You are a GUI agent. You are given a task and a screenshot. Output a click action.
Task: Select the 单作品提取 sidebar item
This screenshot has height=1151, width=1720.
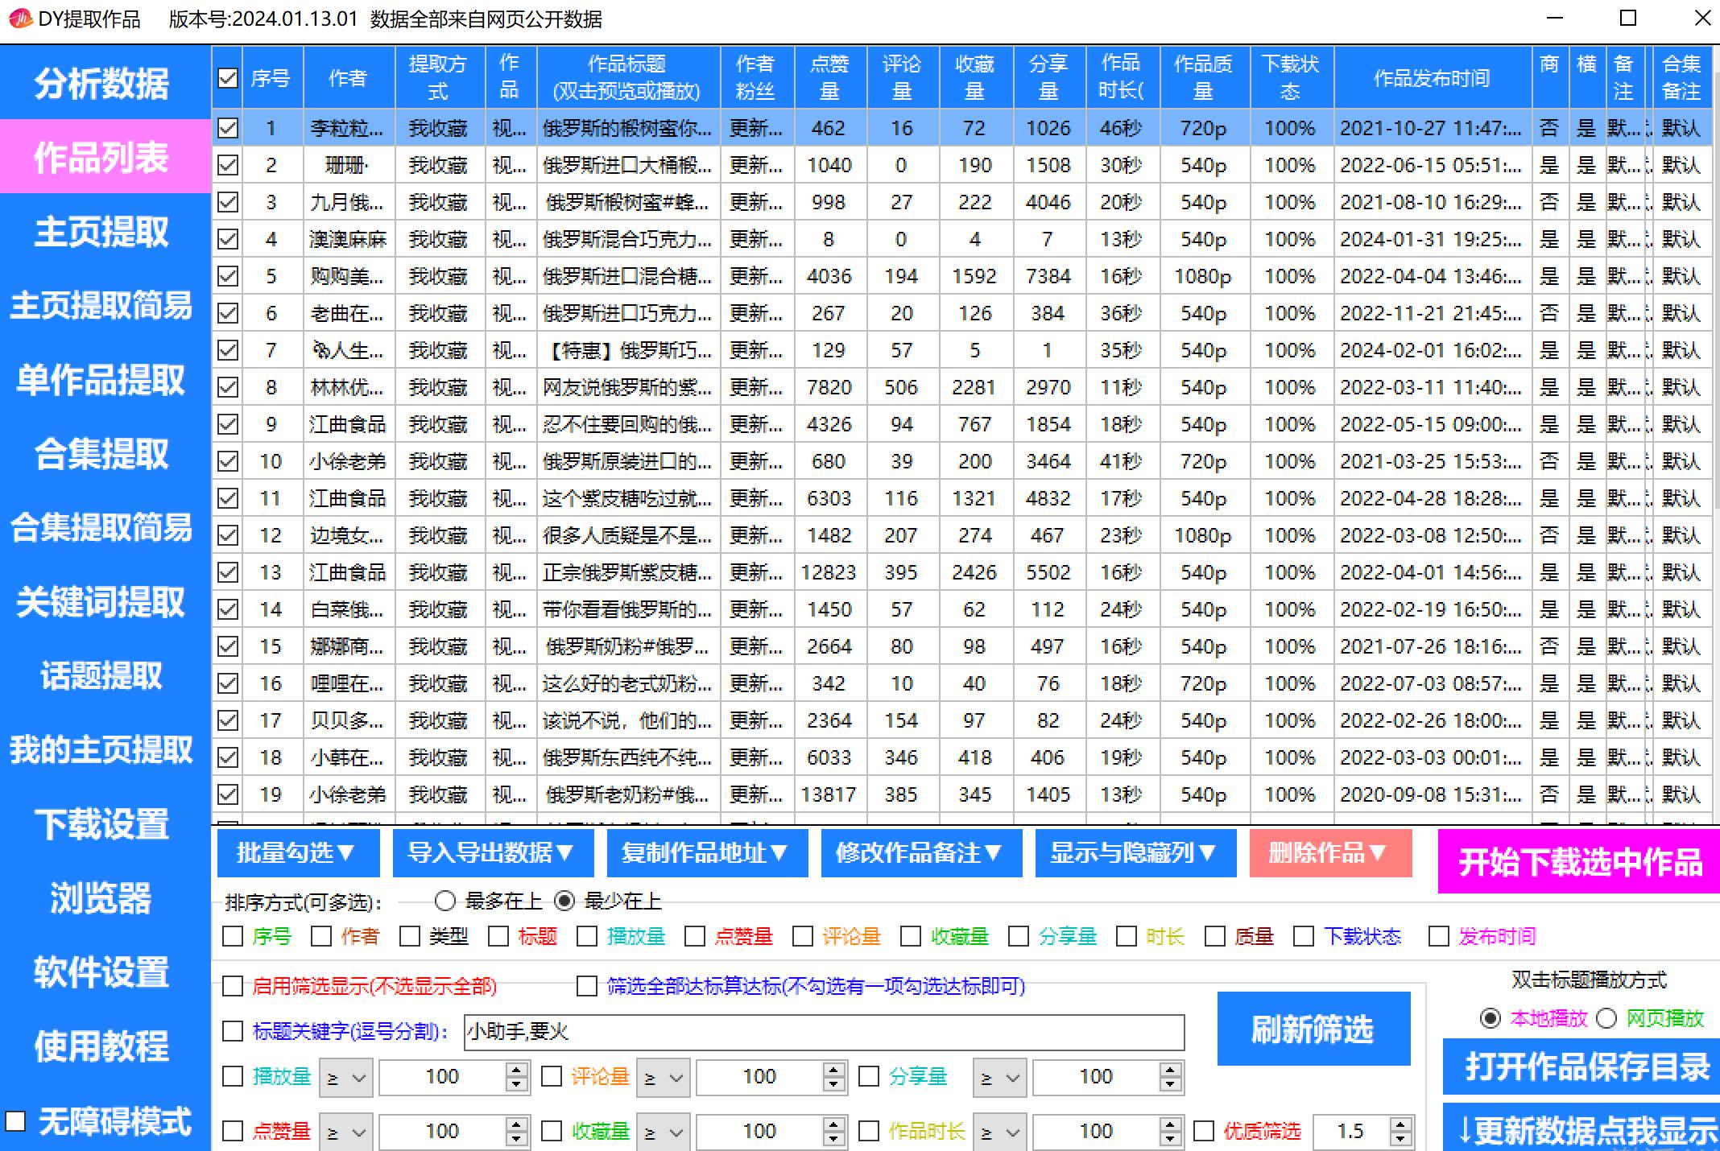102,380
